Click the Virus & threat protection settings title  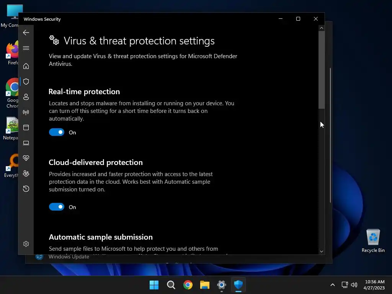(x=139, y=41)
